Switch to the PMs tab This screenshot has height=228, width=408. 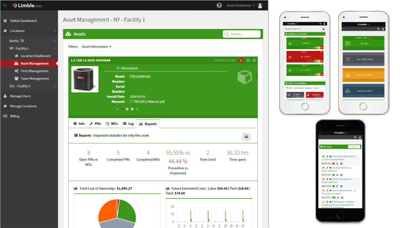[x=95, y=124]
